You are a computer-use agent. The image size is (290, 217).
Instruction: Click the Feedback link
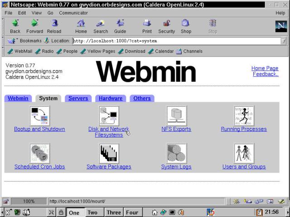[x=266, y=74]
